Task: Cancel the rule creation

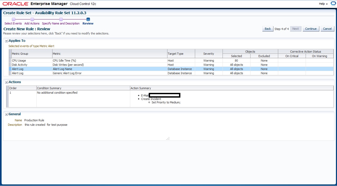Action: (x=327, y=29)
